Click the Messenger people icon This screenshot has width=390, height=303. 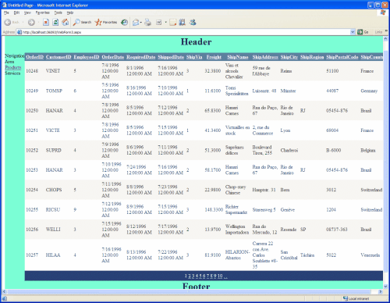click(x=193, y=23)
